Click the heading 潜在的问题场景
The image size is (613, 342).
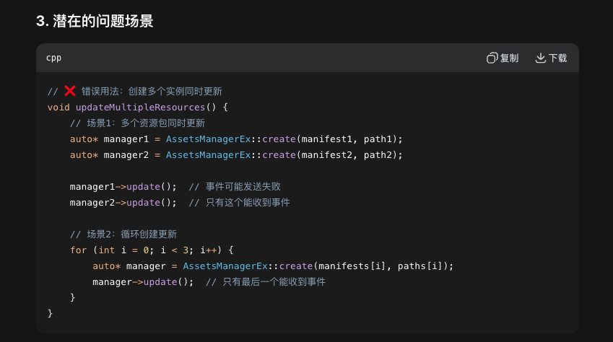click(x=95, y=21)
